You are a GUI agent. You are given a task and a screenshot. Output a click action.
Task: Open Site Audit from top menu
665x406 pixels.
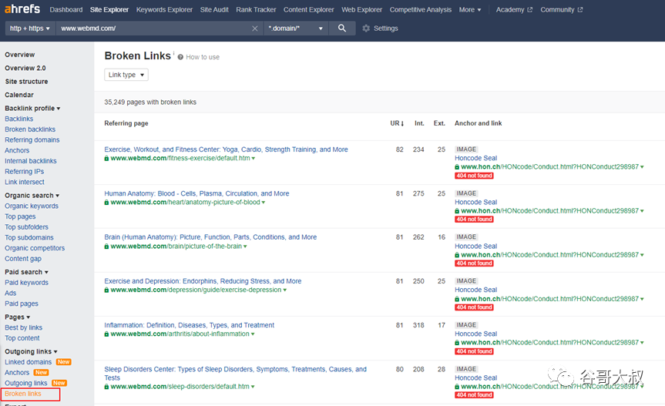214,10
